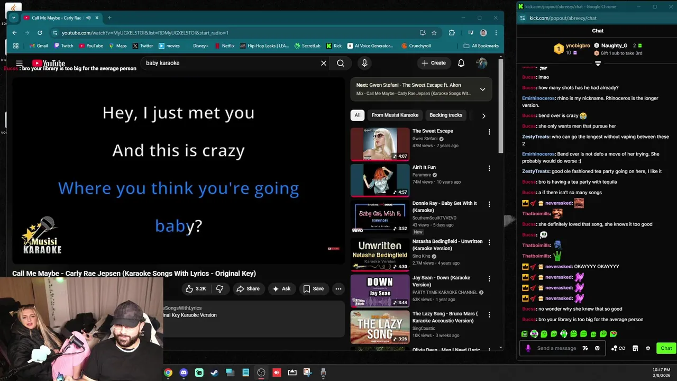The height and width of the screenshot is (381, 677).
Task: Click the YouTube search magnifier button
Action: (x=341, y=63)
